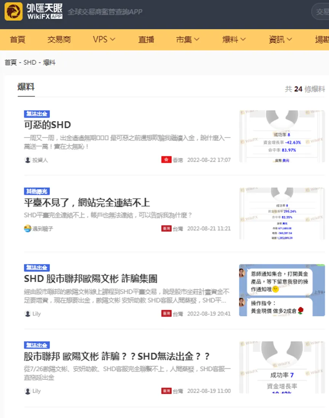The height and width of the screenshot is (418, 329).
Task: Click the 首頁 breadcrumb link
Action: pos(11,63)
